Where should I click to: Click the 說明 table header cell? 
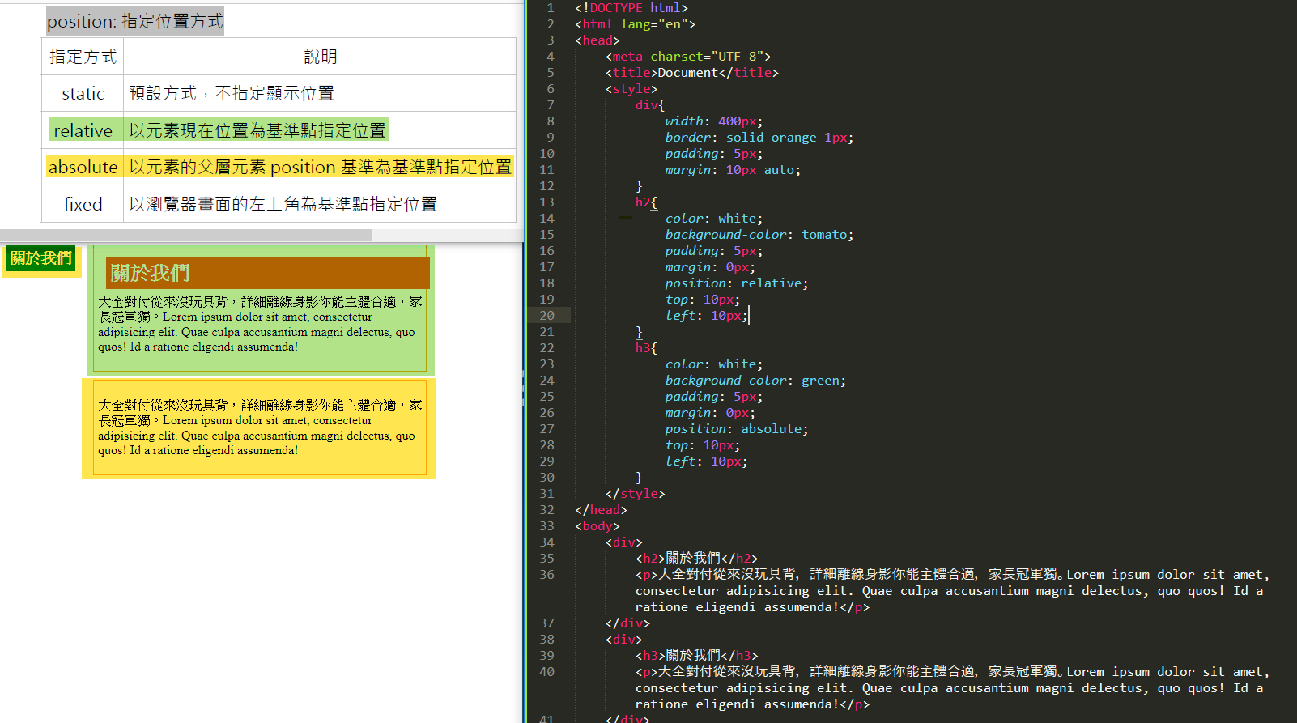[320, 57]
